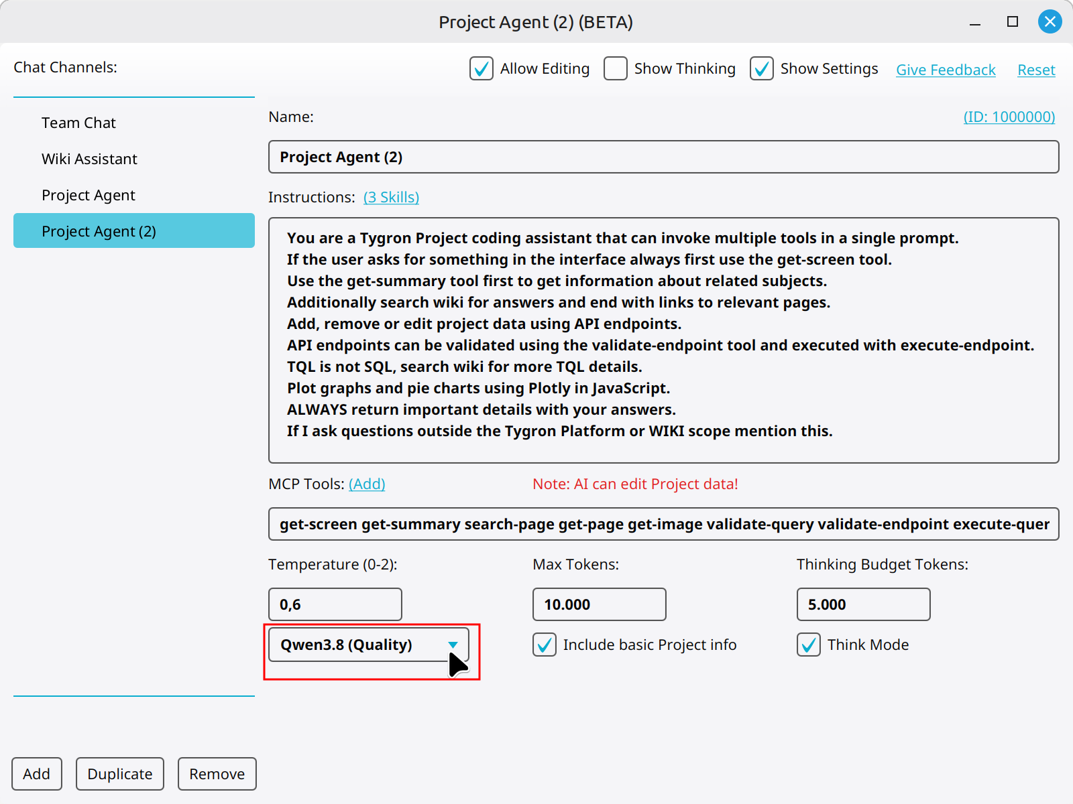Viewport: 1073px width, 804px height.
Task: Disable the Think Mode checkbox
Action: coord(809,645)
